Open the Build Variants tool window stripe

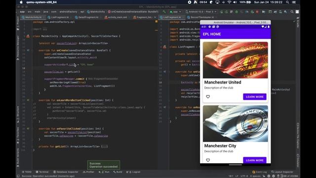[x=18, y=158]
